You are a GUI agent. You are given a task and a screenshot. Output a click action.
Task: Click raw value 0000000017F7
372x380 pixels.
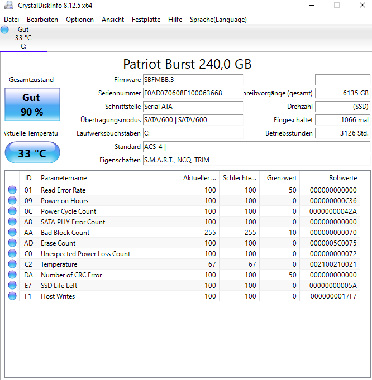pos(333,296)
